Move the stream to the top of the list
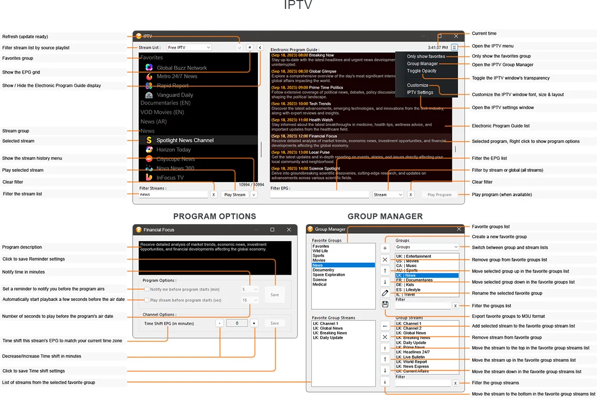The height and width of the screenshot is (398, 597). point(385,348)
